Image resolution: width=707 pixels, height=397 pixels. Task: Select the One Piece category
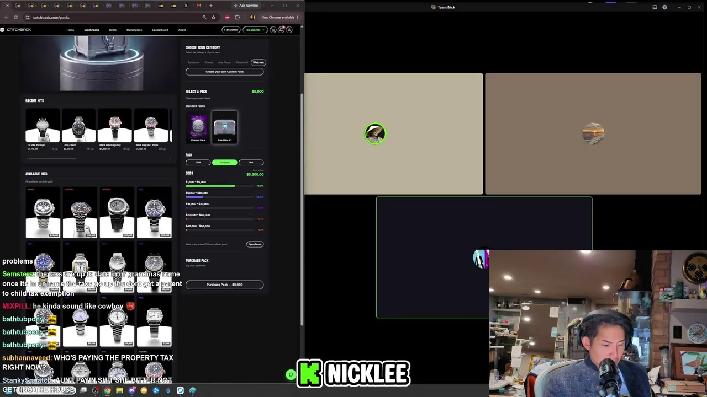tap(224, 62)
